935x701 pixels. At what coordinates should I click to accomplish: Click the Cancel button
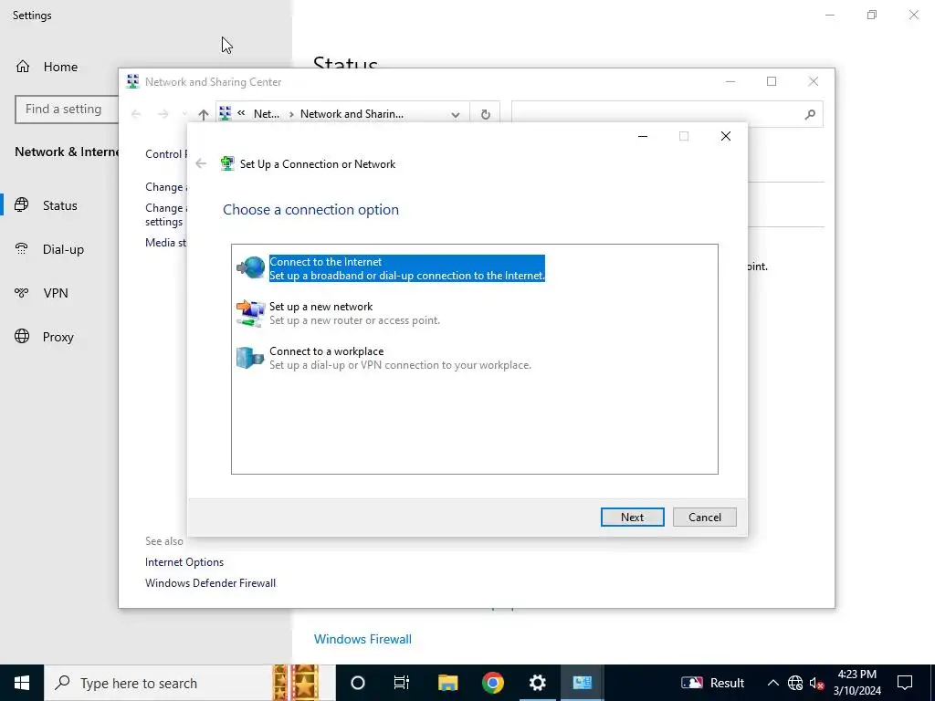[704, 518]
